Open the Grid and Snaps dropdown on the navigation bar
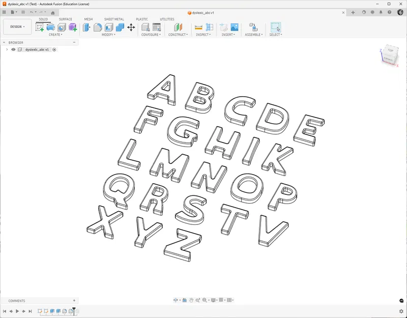The width and height of the screenshot is (407, 318). tap(222, 300)
